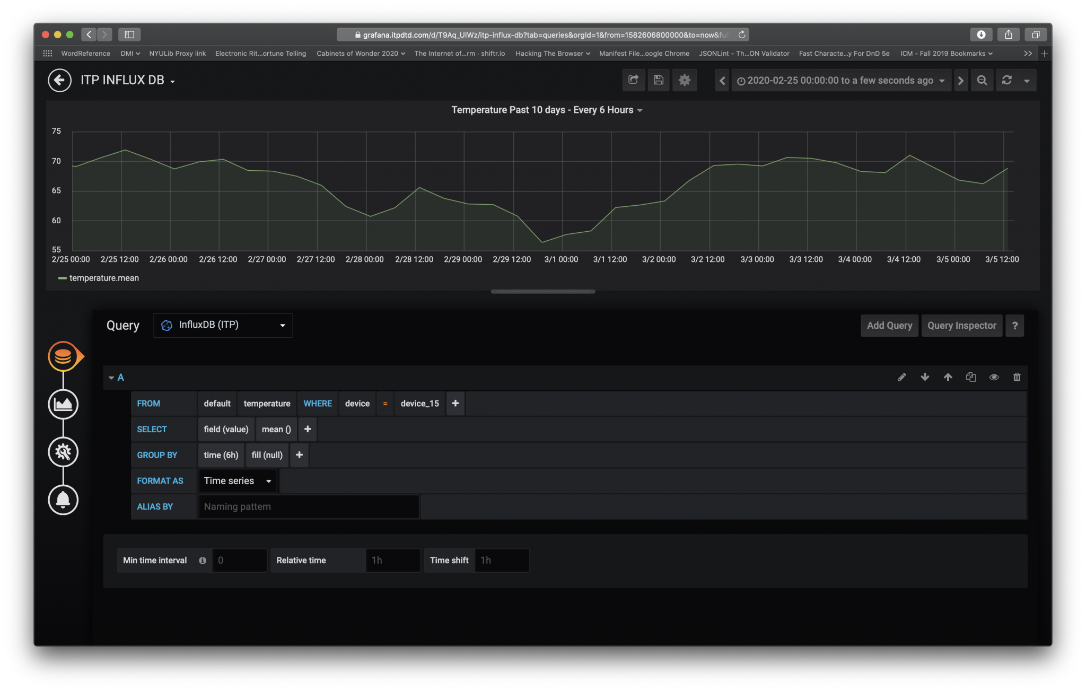Click the share dashboard icon
Viewport: 1086px width, 691px height.
coord(633,80)
